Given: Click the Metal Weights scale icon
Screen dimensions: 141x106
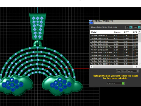Looking at the screenshot, I should tap(91, 22).
